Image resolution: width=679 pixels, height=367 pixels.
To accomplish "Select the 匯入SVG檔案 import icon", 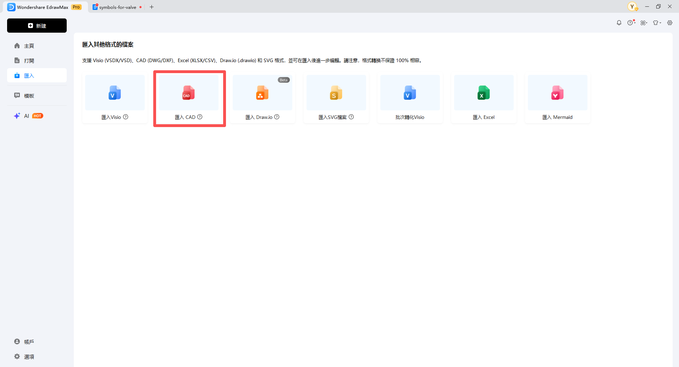I will tap(336, 93).
